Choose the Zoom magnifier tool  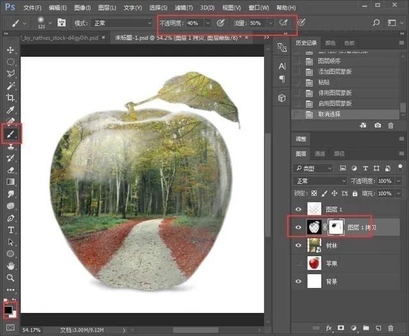click(x=11, y=278)
